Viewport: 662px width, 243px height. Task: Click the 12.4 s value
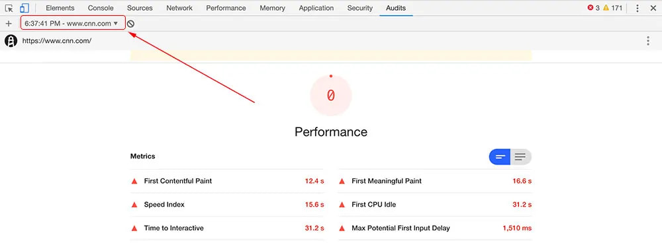pyautogui.click(x=314, y=181)
